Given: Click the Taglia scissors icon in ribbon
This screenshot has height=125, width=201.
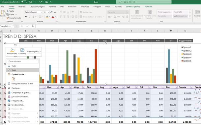Looking at the screenshot, I should [x=8, y=11].
